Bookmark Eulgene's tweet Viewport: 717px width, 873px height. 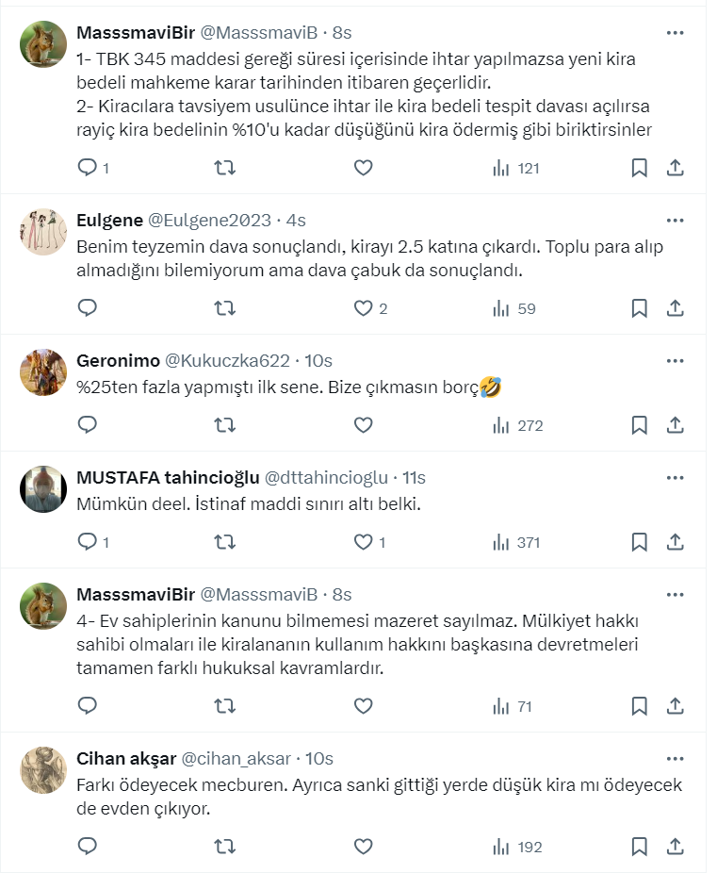pyautogui.click(x=639, y=308)
